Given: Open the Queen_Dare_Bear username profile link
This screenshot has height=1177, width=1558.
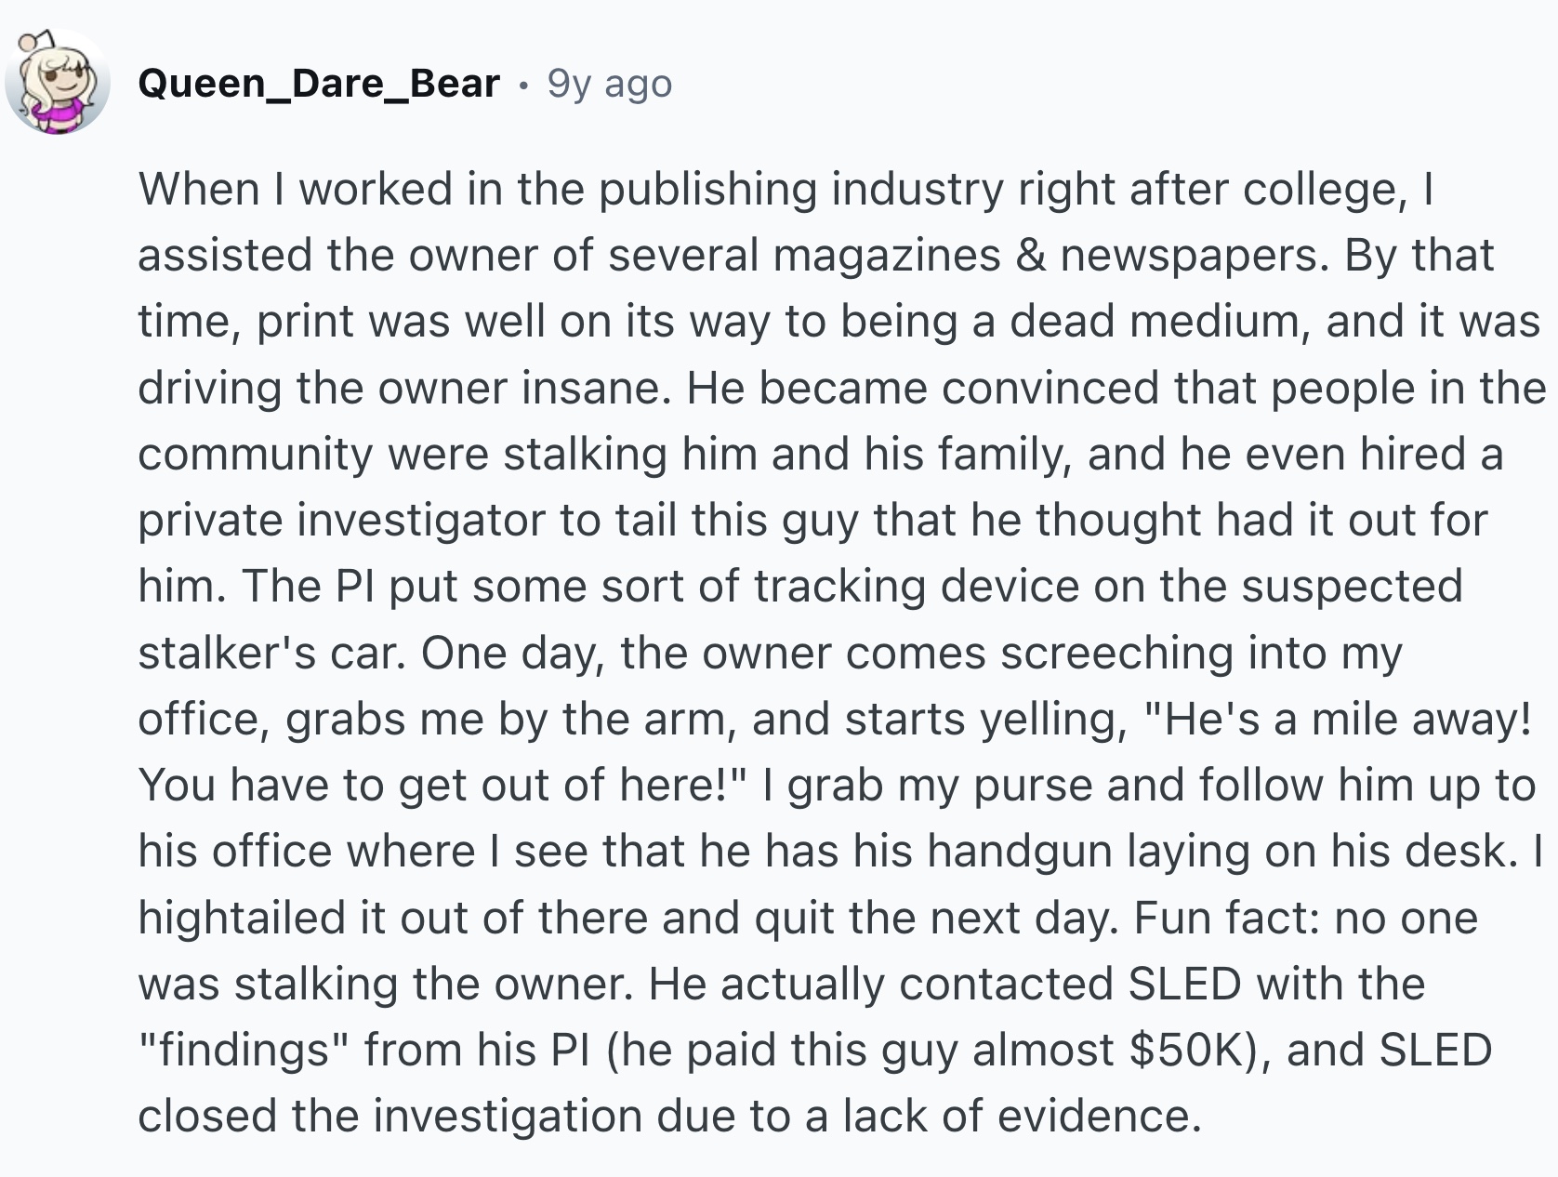Looking at the screenshot, I should tap(318, 85).
